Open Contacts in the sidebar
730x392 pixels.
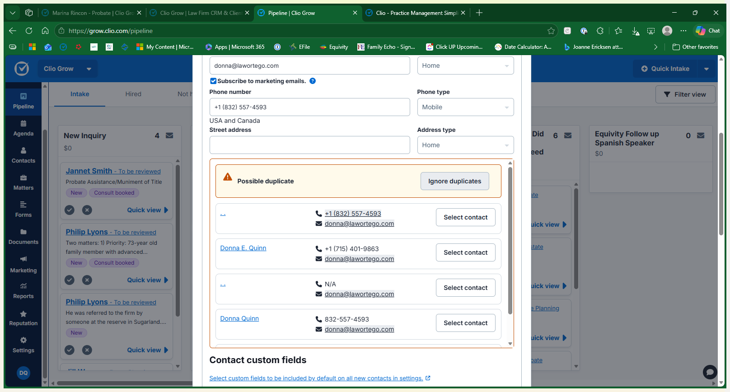point(23,156)
